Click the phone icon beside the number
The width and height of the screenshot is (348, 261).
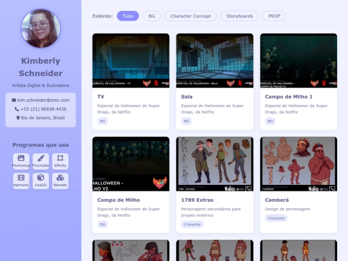tap(17, 109)
